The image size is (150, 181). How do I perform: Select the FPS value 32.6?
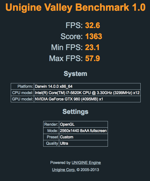click(x=92, y=25)
